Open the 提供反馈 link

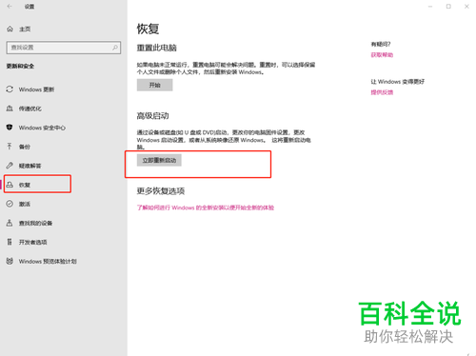coord(382,92)
